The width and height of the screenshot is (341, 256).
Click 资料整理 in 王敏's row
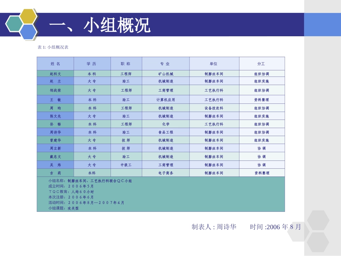262,100
